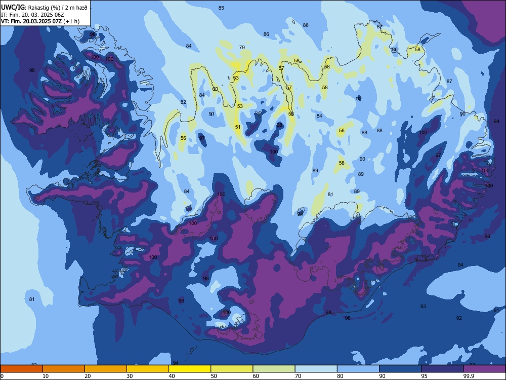Click the '93' humidity value over the sea
This screenshot has height=380, width=506.
(423, 307)
